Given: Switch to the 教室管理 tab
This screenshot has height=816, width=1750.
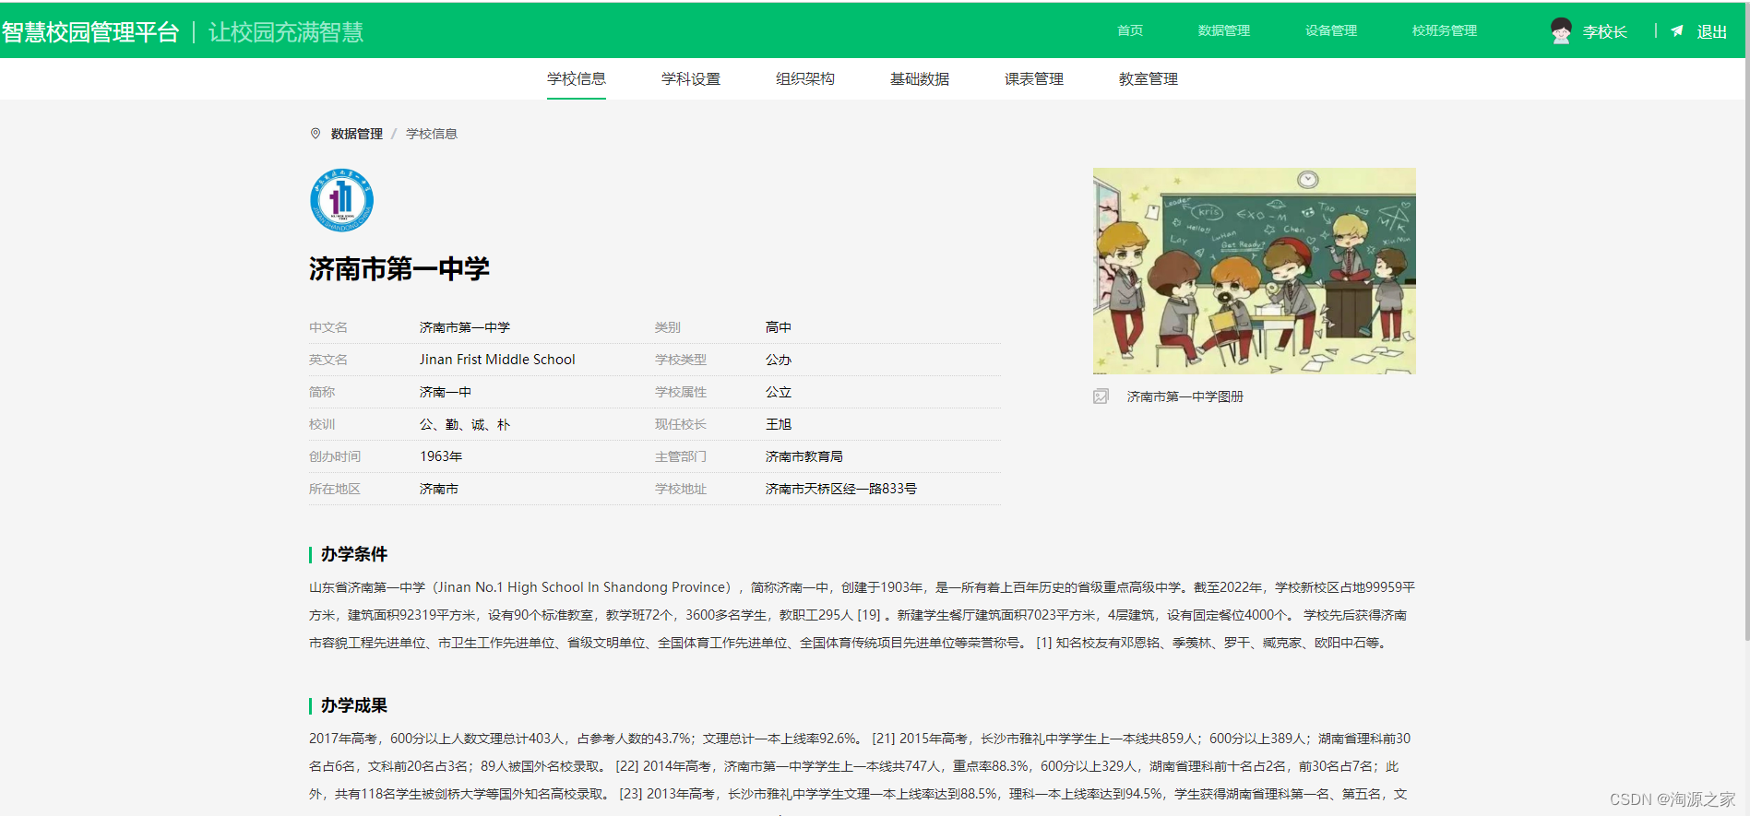Looking at the screenshot, I should (x=1149, y=79).
